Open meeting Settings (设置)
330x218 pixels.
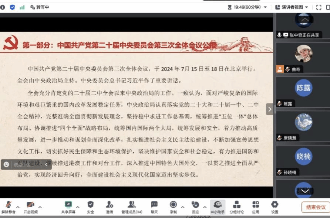point(275,206)
